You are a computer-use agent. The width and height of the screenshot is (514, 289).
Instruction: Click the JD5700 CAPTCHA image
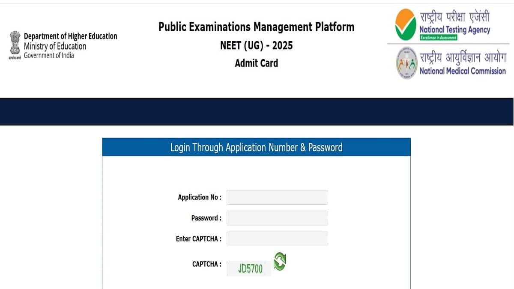click(249, 269)
